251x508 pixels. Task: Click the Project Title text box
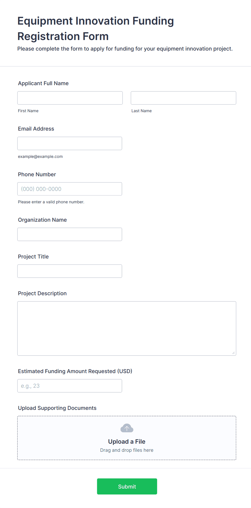coord(70,271)
